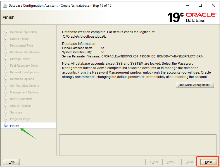Viewport: 221px width, 167px height.
Task: Maximize the Database Configuration Assistant window
Action: point(200,6)
